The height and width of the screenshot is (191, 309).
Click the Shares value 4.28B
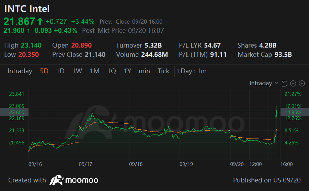(268, 46)
